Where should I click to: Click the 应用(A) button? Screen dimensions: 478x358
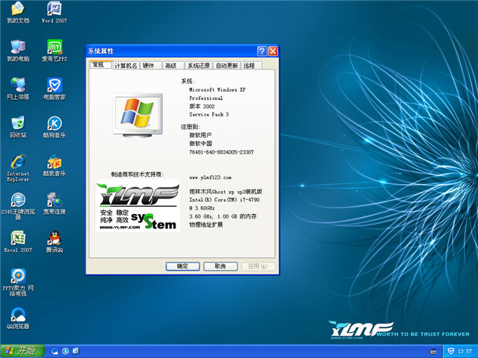(258, 266)
